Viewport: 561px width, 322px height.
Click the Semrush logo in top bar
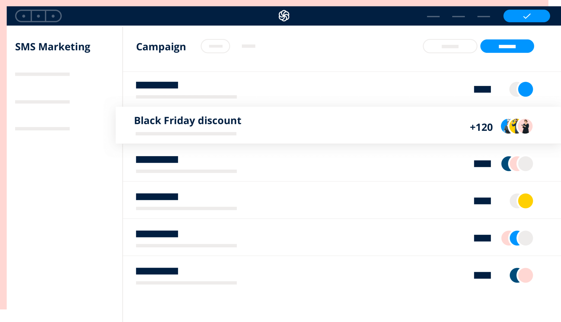284,16
